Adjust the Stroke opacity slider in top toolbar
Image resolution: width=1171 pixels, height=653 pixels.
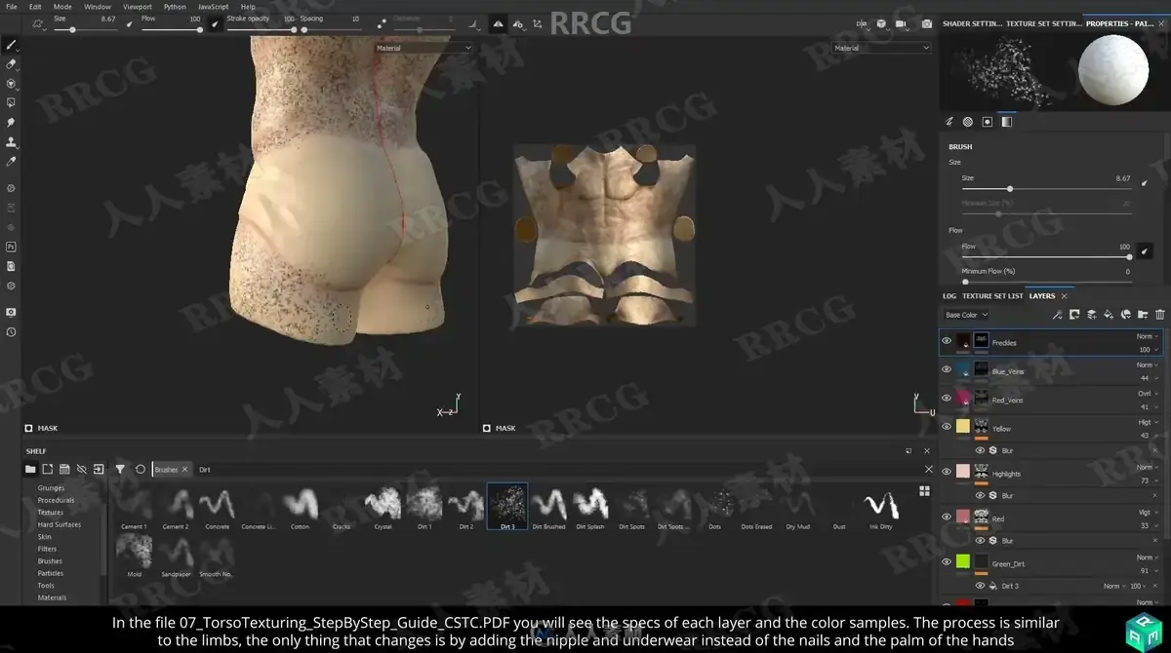tap(261, 30)
